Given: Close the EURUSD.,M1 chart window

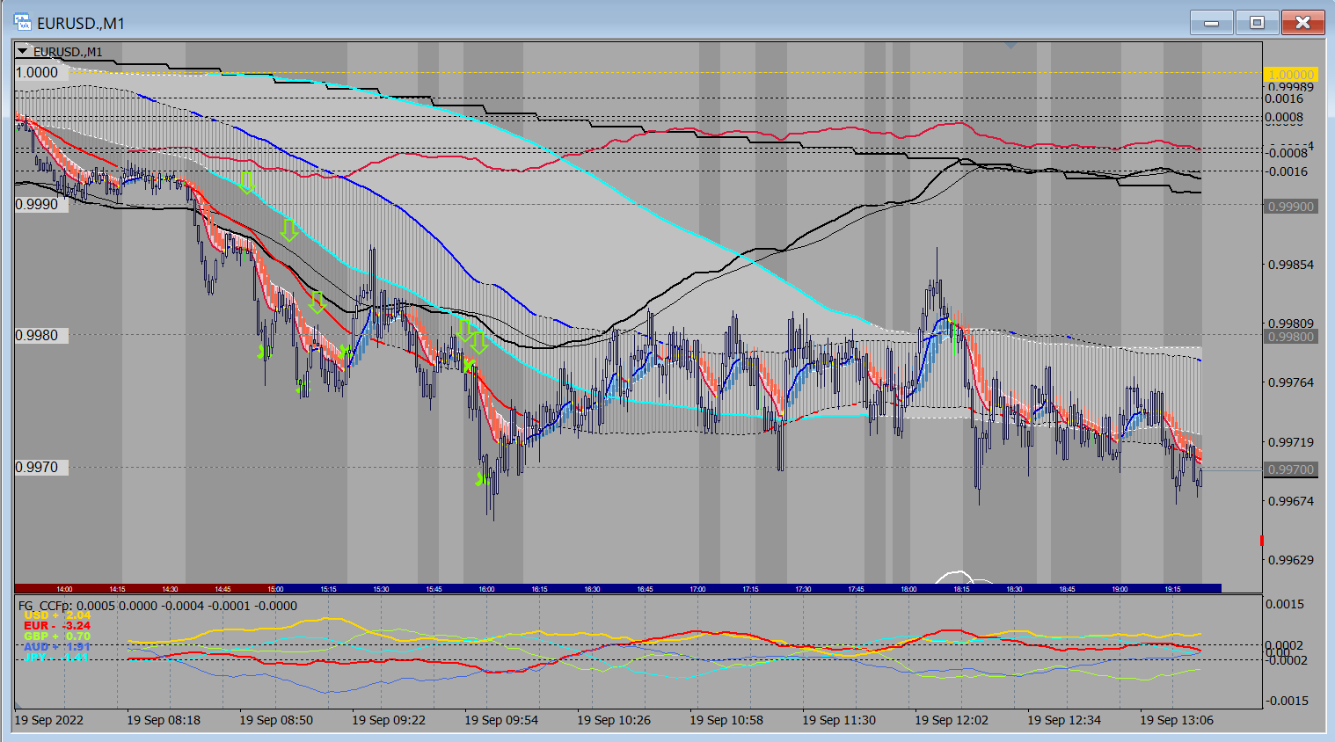Looking at the screenshot, I should [1302, 22].
